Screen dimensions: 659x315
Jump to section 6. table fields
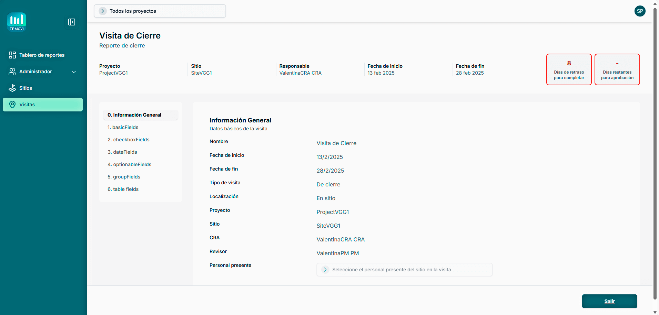pos(123,189)
